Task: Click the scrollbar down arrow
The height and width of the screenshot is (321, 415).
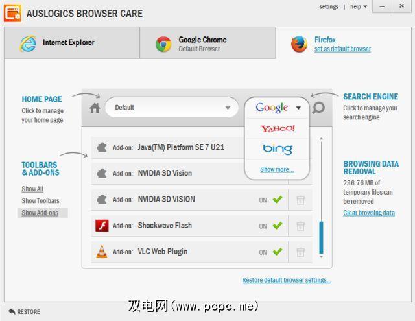Action: click(x=321, y=257)
